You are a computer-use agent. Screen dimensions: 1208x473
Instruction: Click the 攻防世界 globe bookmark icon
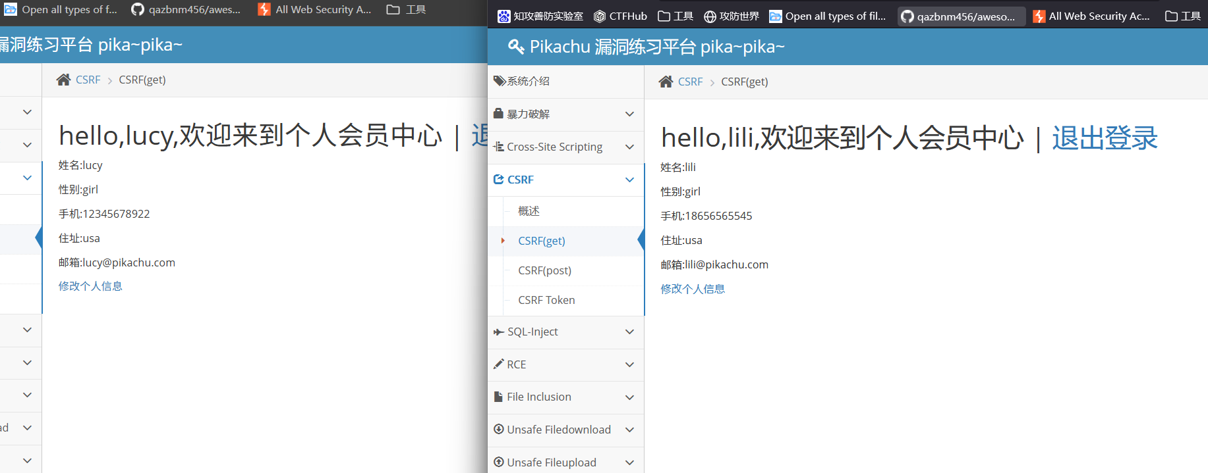710,16
